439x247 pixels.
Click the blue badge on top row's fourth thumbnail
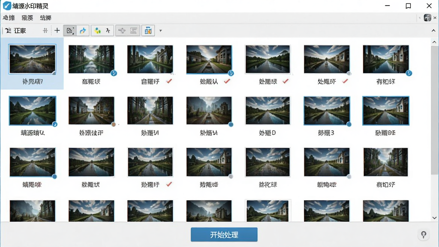click(231, 73)
